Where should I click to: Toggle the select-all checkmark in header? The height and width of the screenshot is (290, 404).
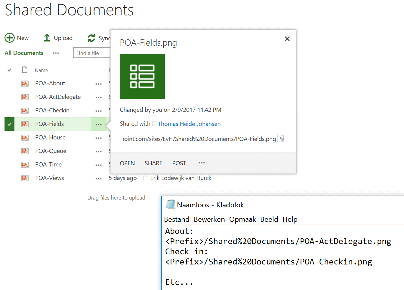10,70
